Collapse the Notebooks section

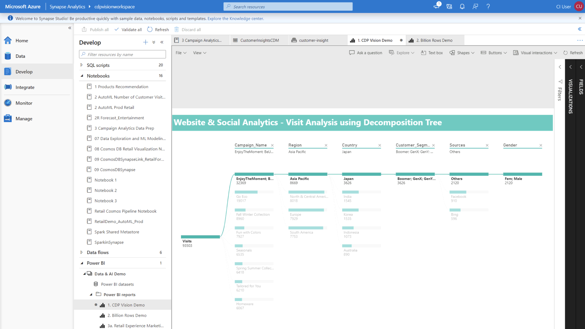click(x=82, y=76)
